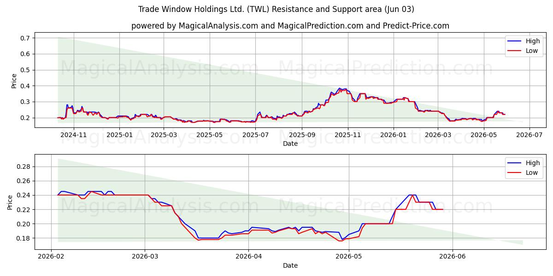Viewport: 553px width, 276px height.
Task: Click the '2024-11' x-axis tick label
Action: (74, 135)
